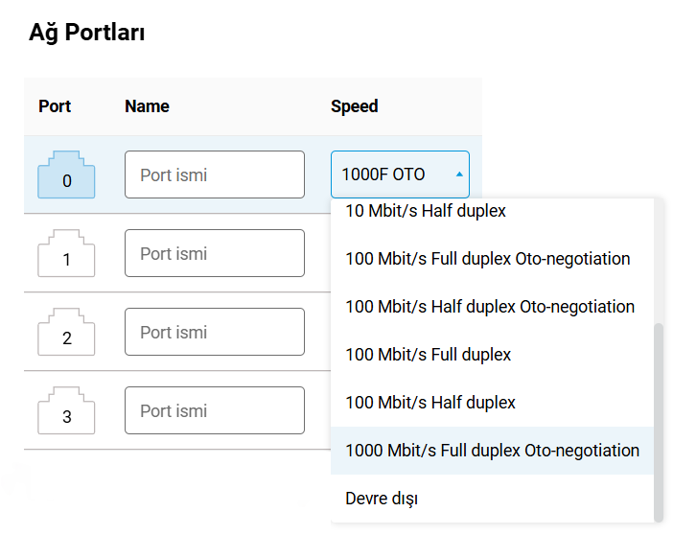Image resolution: width=673 pixels, height=535 pixels.
Task: Select Devre dışı to disable port
Action: click(382, 499)
